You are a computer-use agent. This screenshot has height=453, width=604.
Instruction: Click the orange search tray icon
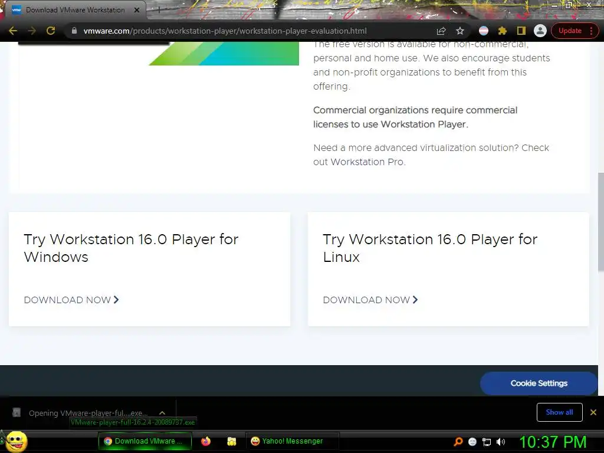(458, 442)
